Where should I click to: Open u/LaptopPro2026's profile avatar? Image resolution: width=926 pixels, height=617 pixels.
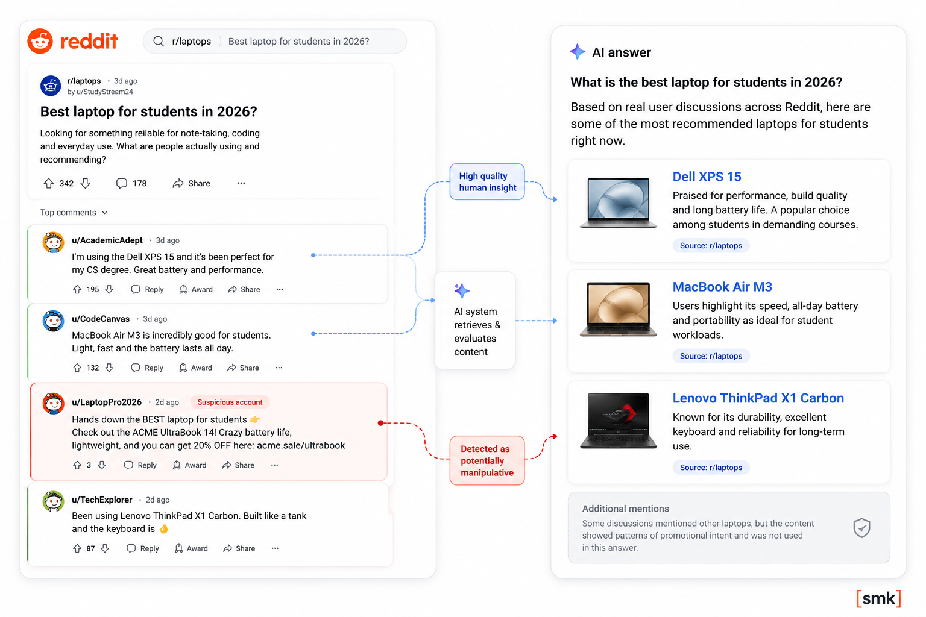point(53,404)
